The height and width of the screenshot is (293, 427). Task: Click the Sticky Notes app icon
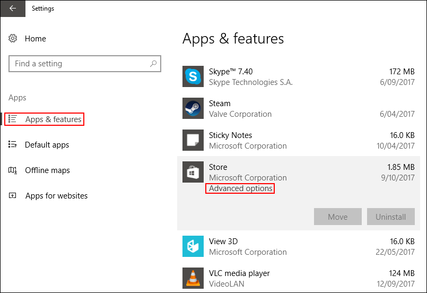193,140
